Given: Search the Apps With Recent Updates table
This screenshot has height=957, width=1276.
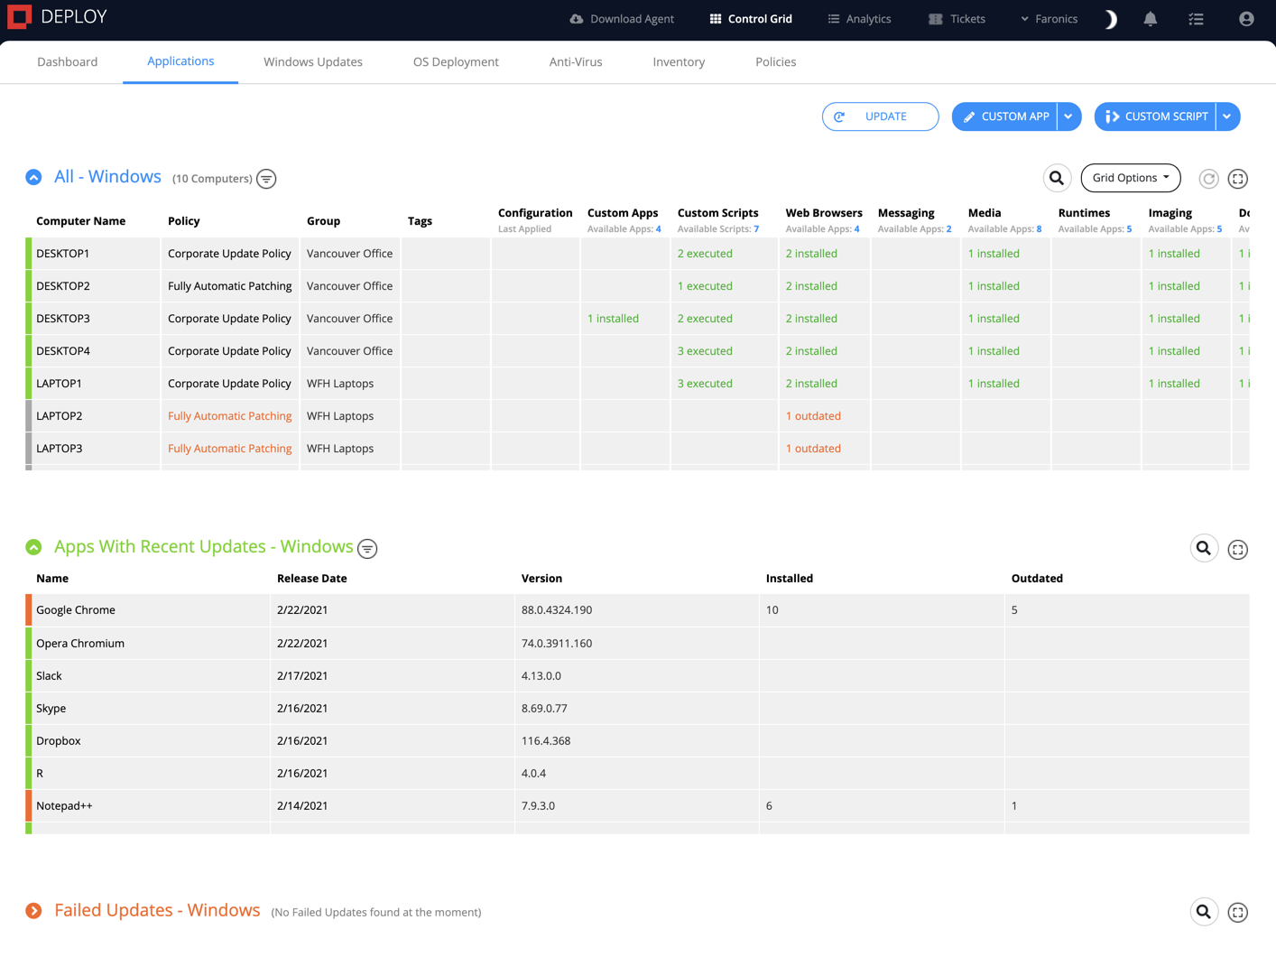Looking at the screenshot, I should [x=1204, y=548].
